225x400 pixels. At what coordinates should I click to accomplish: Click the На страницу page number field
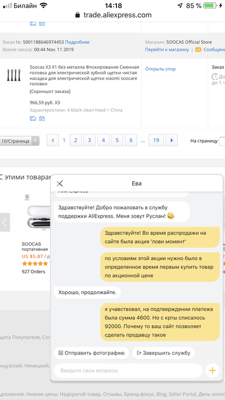pyautogui.click(x=222, y=141)
